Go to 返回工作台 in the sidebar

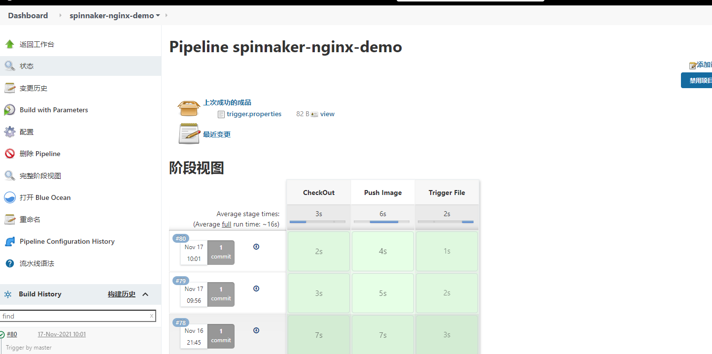click(37, 44)
